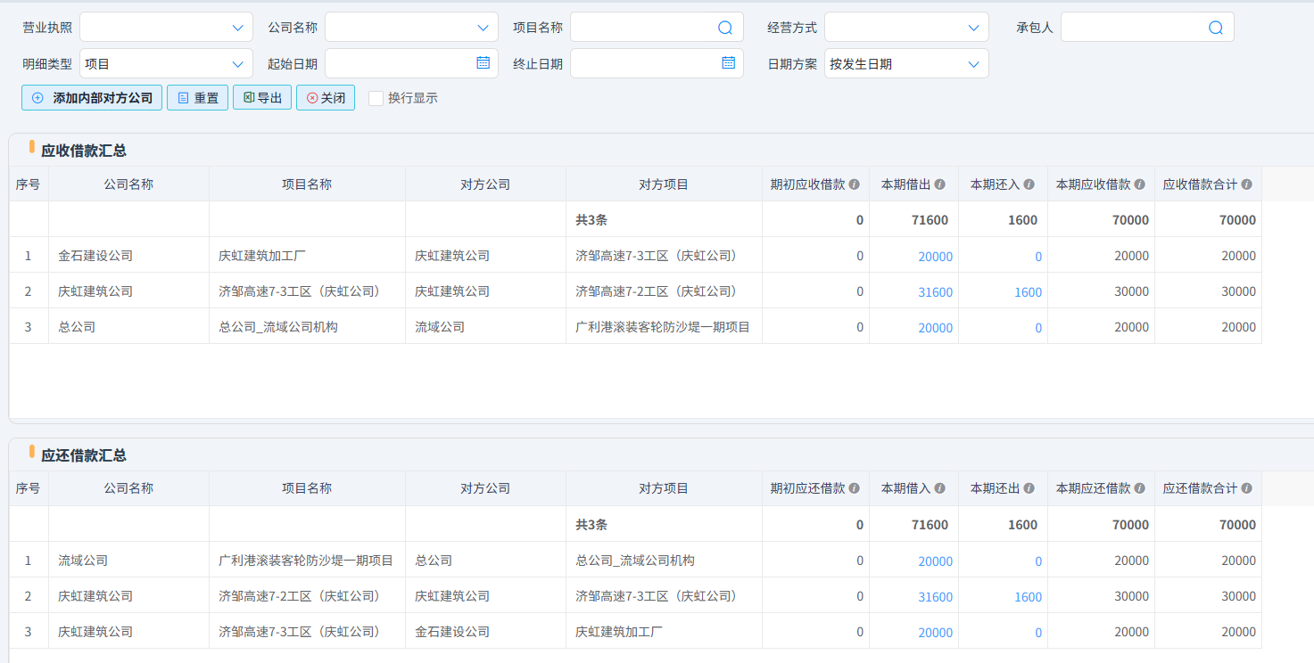This screenshot has width=1314, height=663.
Task: Click the search icon in 承包人 field
Action: 1215,28
